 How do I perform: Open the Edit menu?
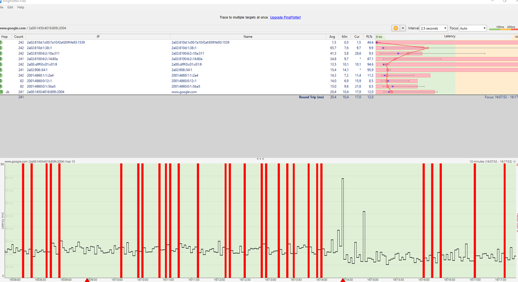(10, 7)
